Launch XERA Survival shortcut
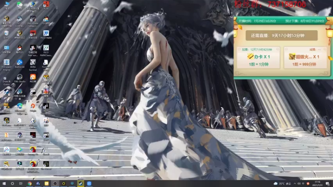The width and height of the screenshot is (333, 187). click(33, 65)
